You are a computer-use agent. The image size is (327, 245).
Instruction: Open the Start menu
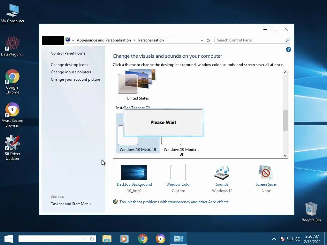(9, 239)
